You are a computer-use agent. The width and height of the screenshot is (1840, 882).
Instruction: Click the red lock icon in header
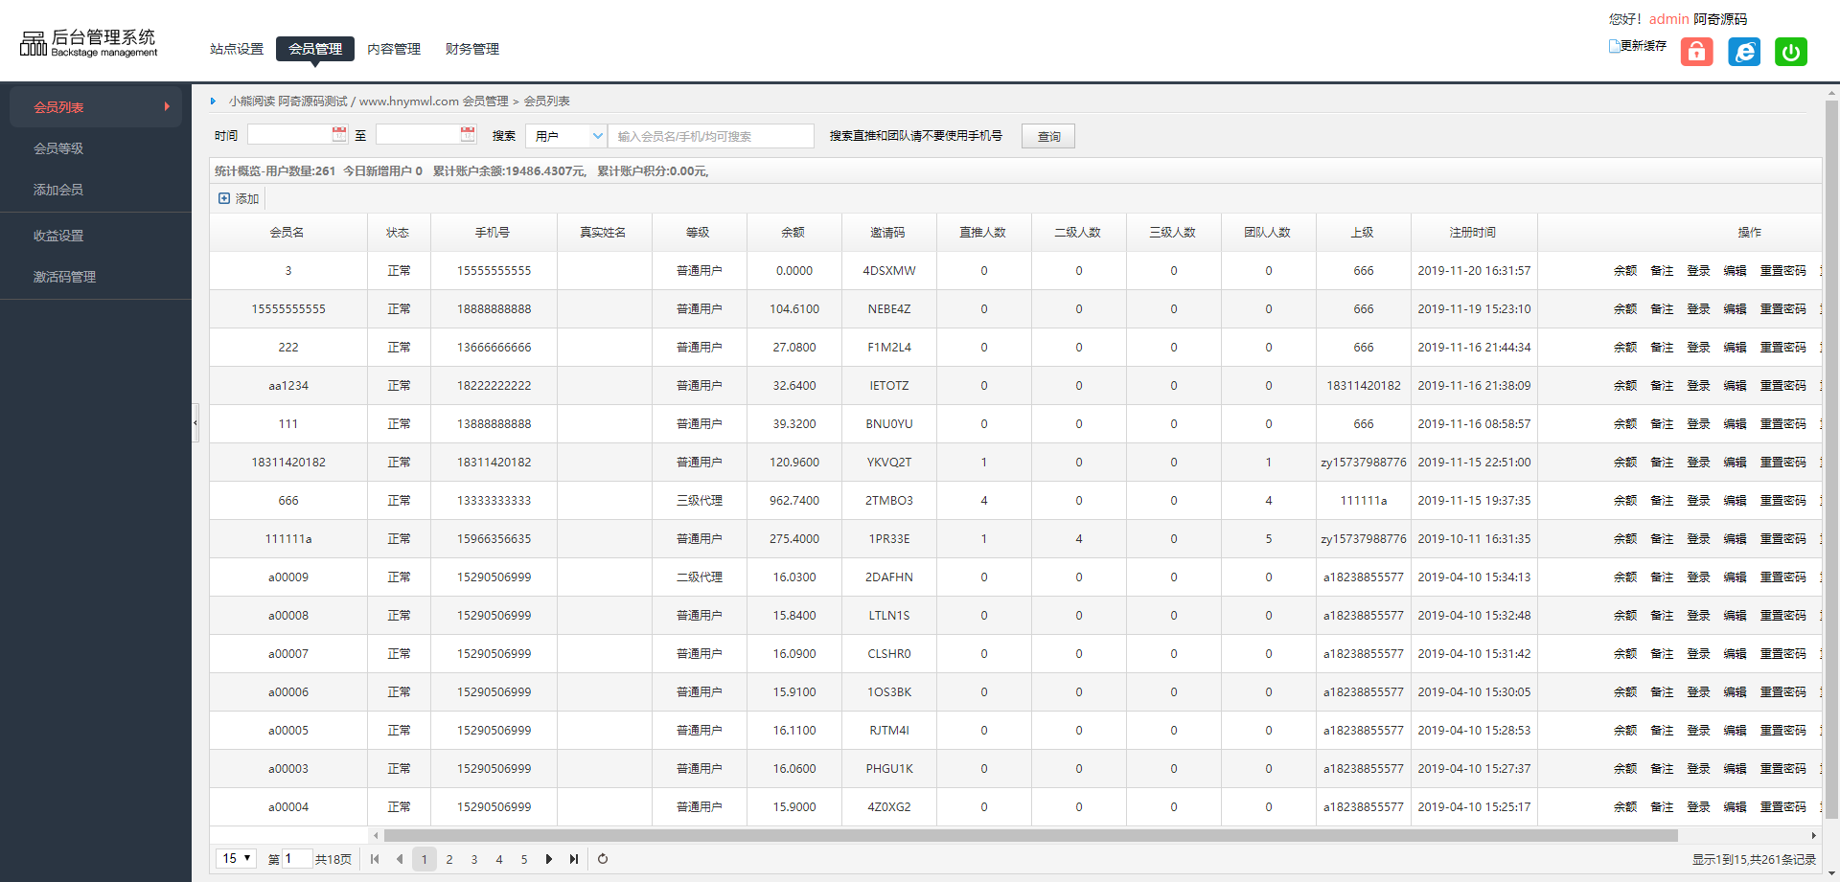[1696, 52]
